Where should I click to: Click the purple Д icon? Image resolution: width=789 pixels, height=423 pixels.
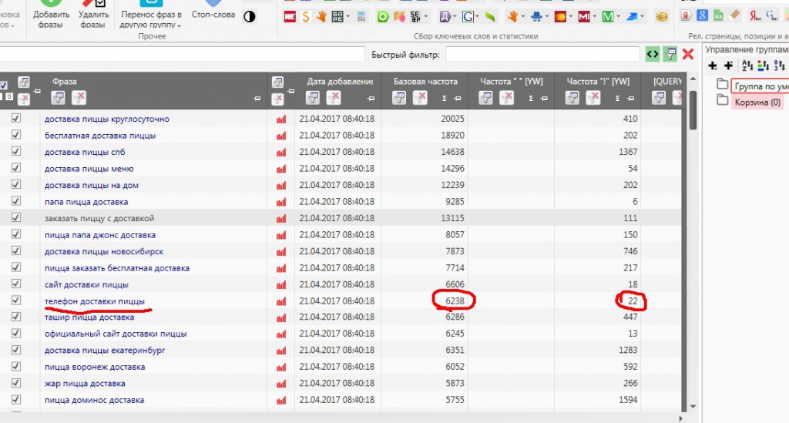pos(445,17)
